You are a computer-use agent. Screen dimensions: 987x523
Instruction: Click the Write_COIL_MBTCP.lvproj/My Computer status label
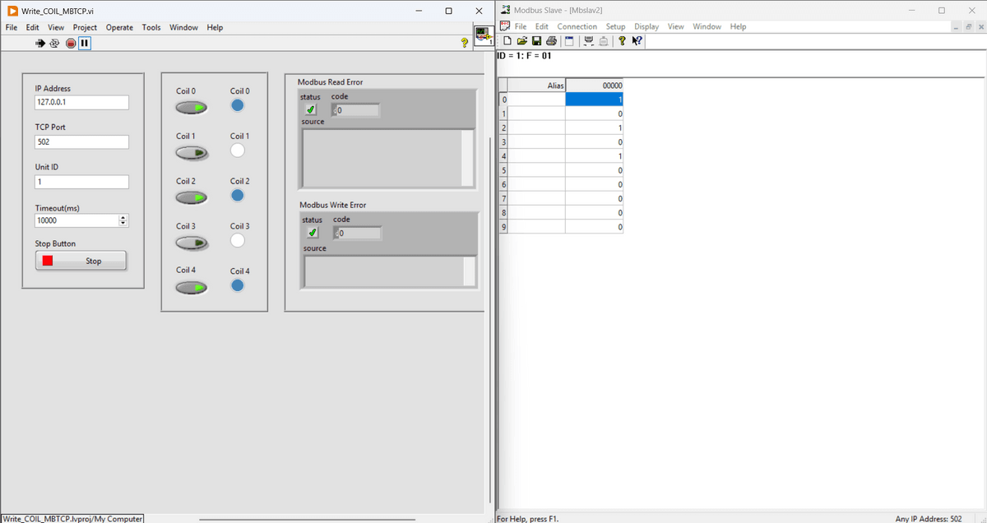[72, 518]
